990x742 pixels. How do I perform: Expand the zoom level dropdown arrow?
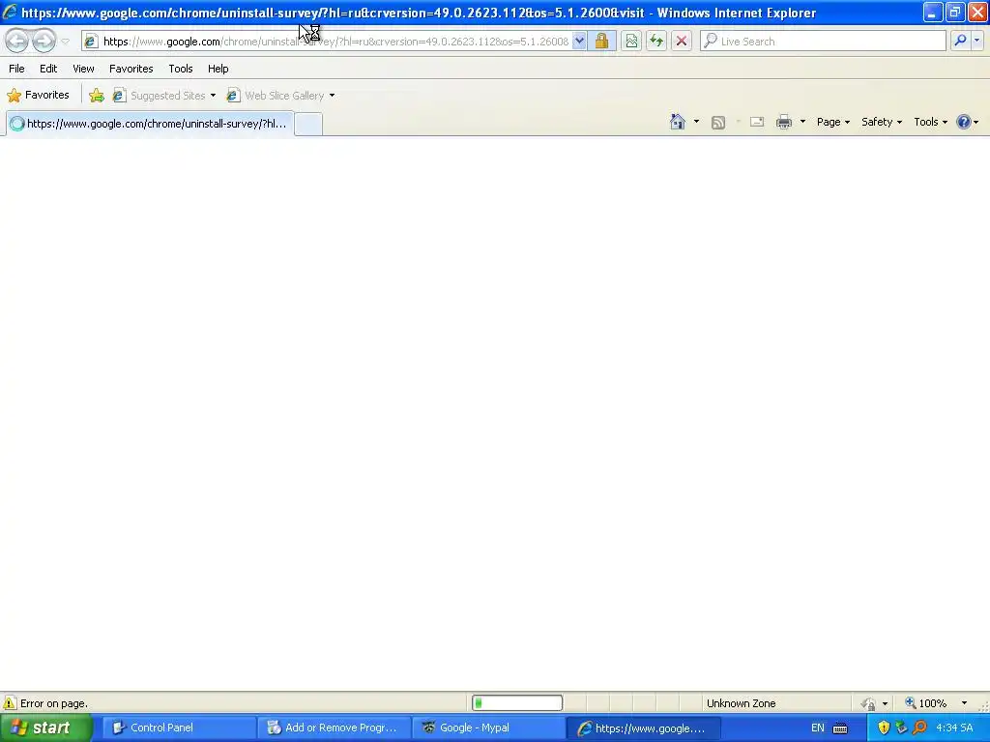tap(964, 703)
